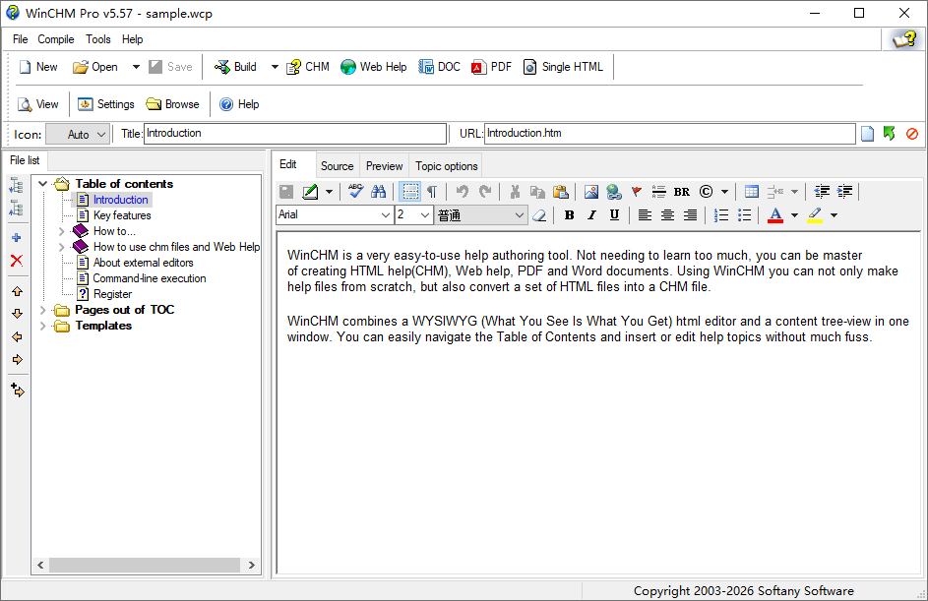Expand all nodes in the contents tree
This screenshot has height=601, width=928.
click(x=17, y=186)
